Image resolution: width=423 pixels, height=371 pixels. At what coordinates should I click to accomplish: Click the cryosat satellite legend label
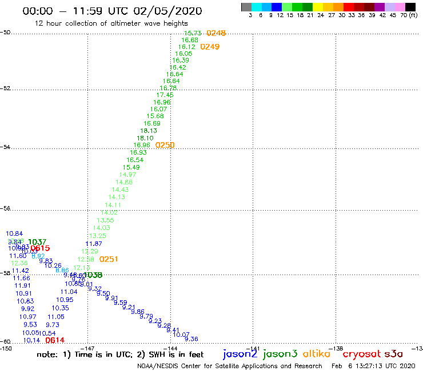point(361,354)
